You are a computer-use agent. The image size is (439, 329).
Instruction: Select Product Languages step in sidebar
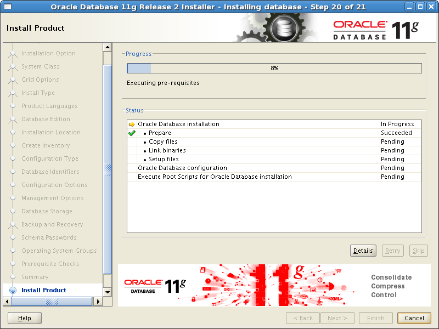click(49, 106)
